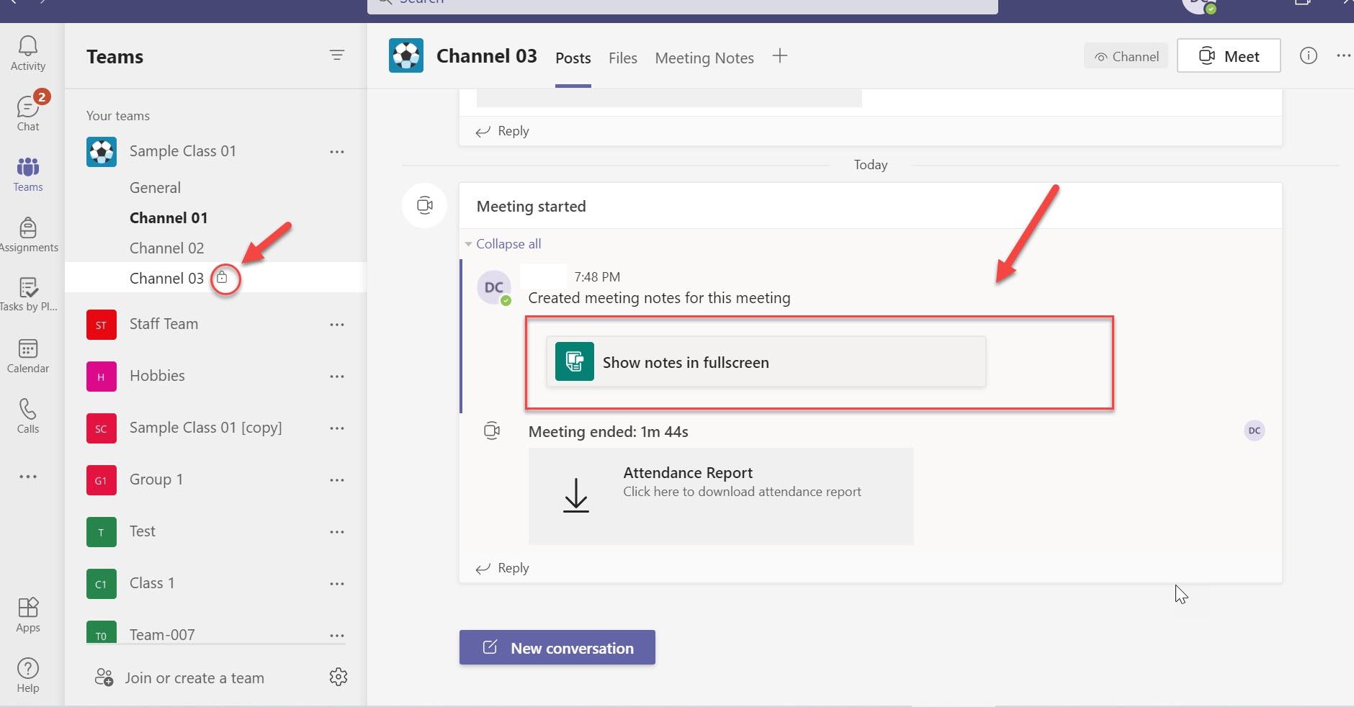
Task: Open Staff Team more options
Action: pos(337,325)
